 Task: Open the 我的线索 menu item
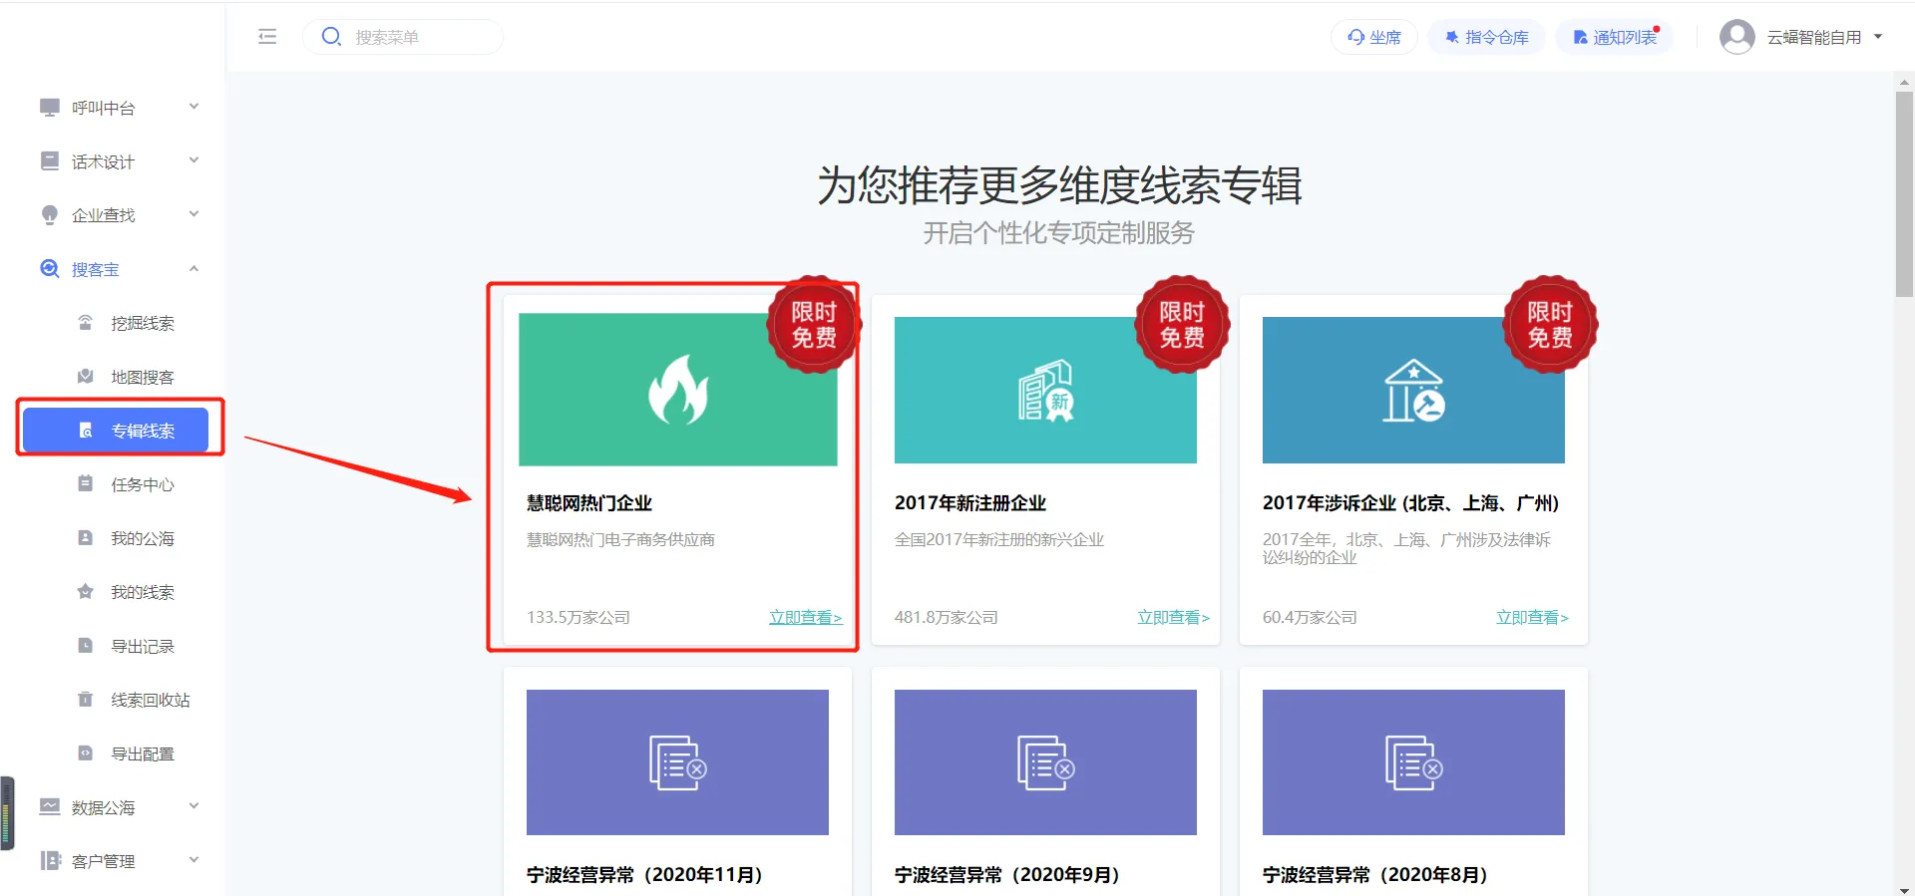click(143, 592)
